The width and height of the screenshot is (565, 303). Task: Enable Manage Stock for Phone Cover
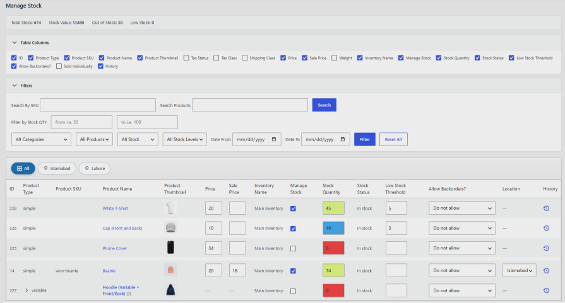pyautogui.click(x=294, y=248)
